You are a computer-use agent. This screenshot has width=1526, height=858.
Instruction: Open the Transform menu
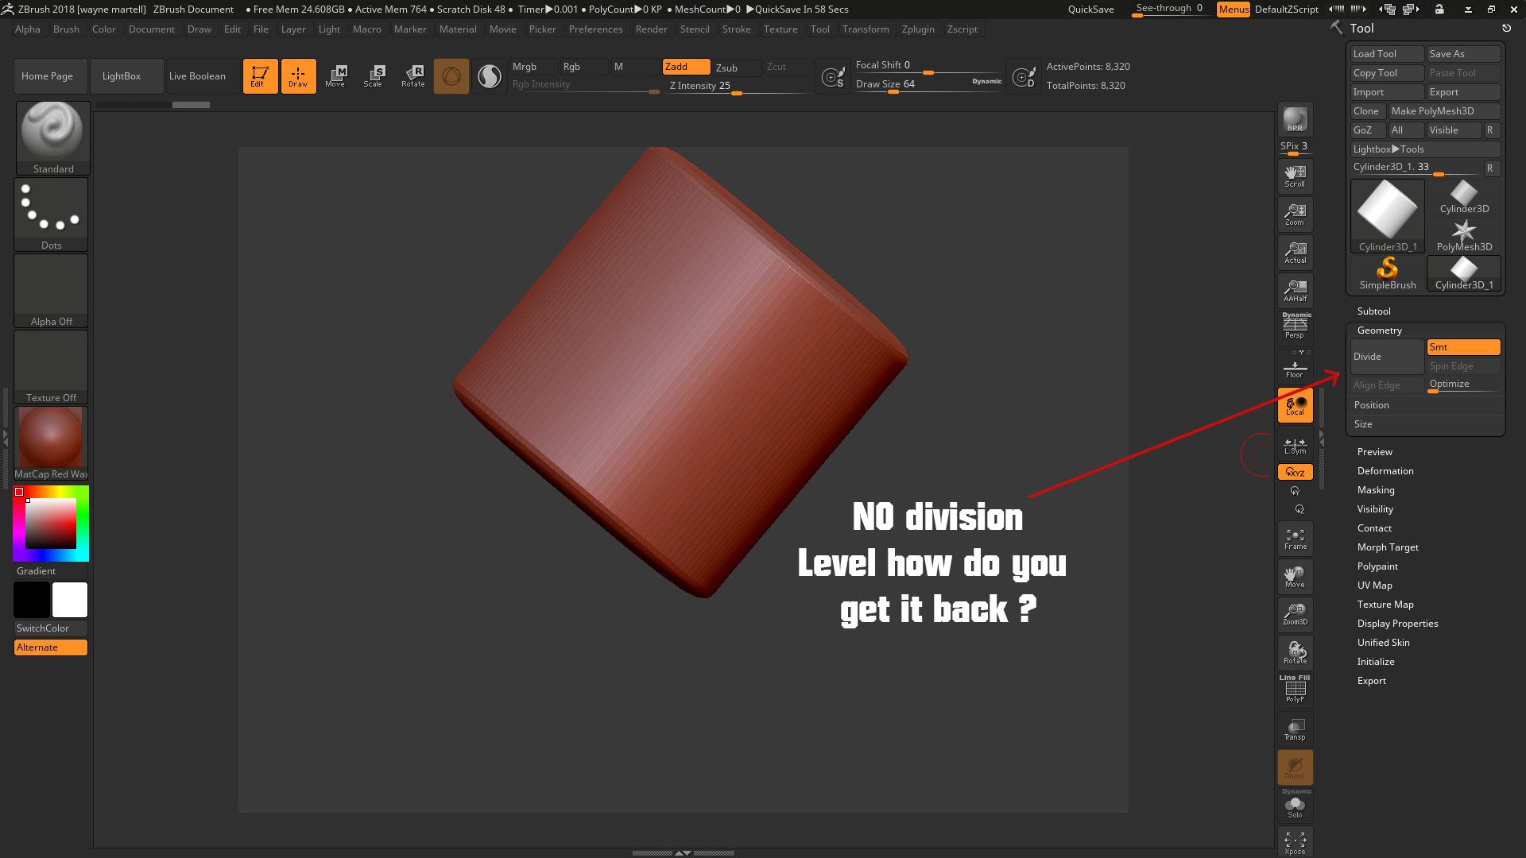(866, 29)
